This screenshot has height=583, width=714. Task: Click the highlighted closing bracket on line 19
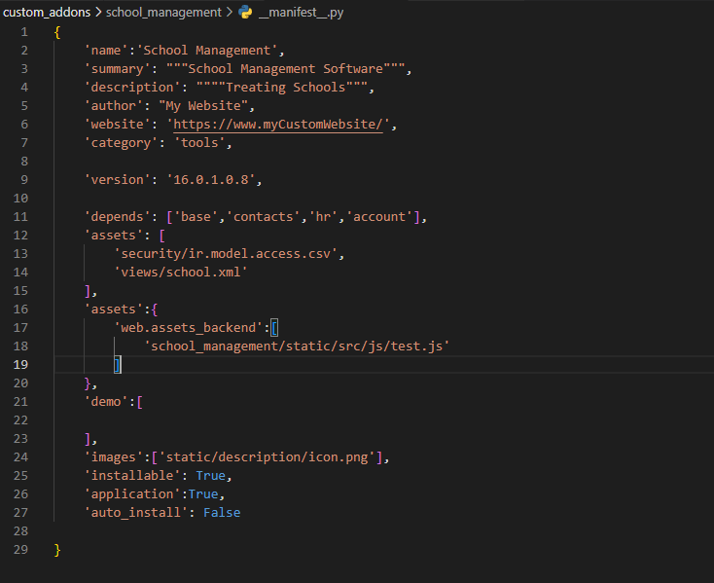click(118, 364)
